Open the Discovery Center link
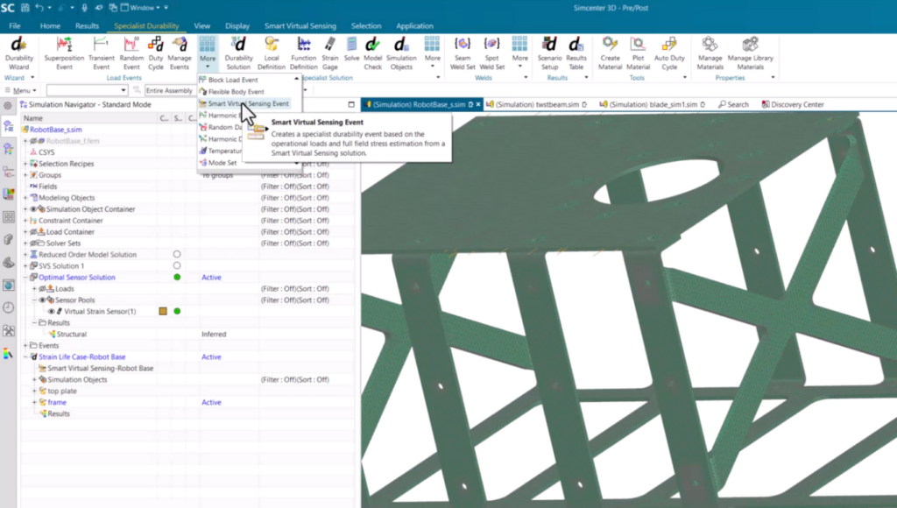The image size is (897, 508). (793, 104)
